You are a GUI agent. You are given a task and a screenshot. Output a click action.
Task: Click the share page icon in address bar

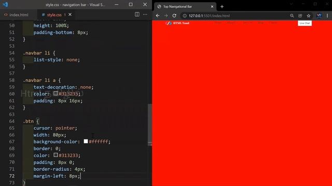point(300,16)
